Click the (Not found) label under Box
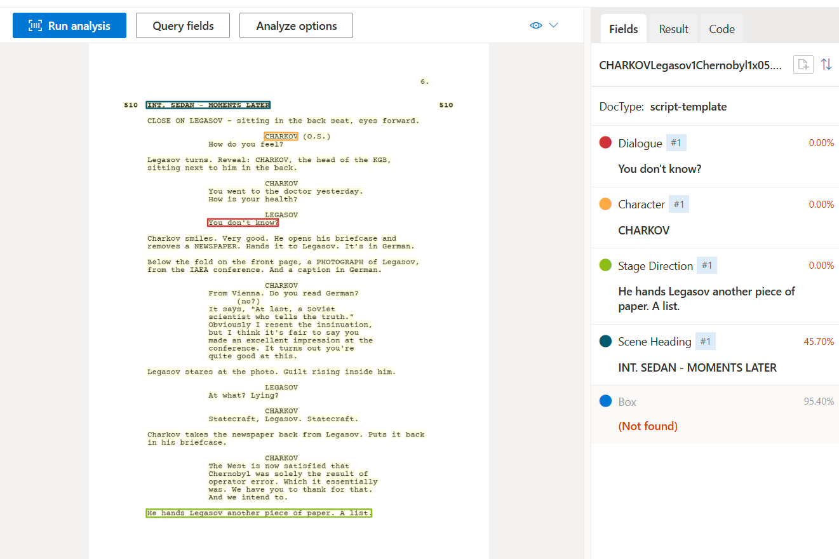This screenshot has height=559, width=839. point(648,426)
